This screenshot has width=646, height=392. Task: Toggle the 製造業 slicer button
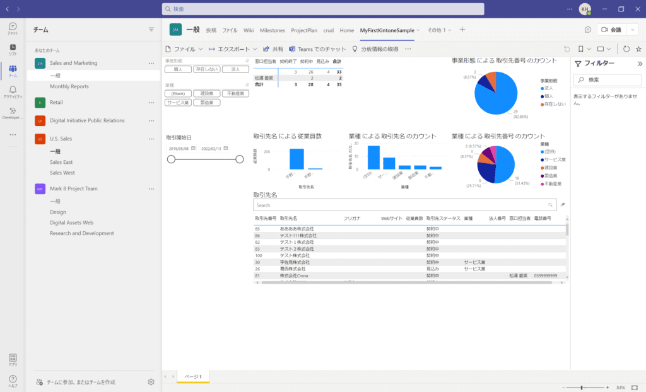tap(207, 103)
